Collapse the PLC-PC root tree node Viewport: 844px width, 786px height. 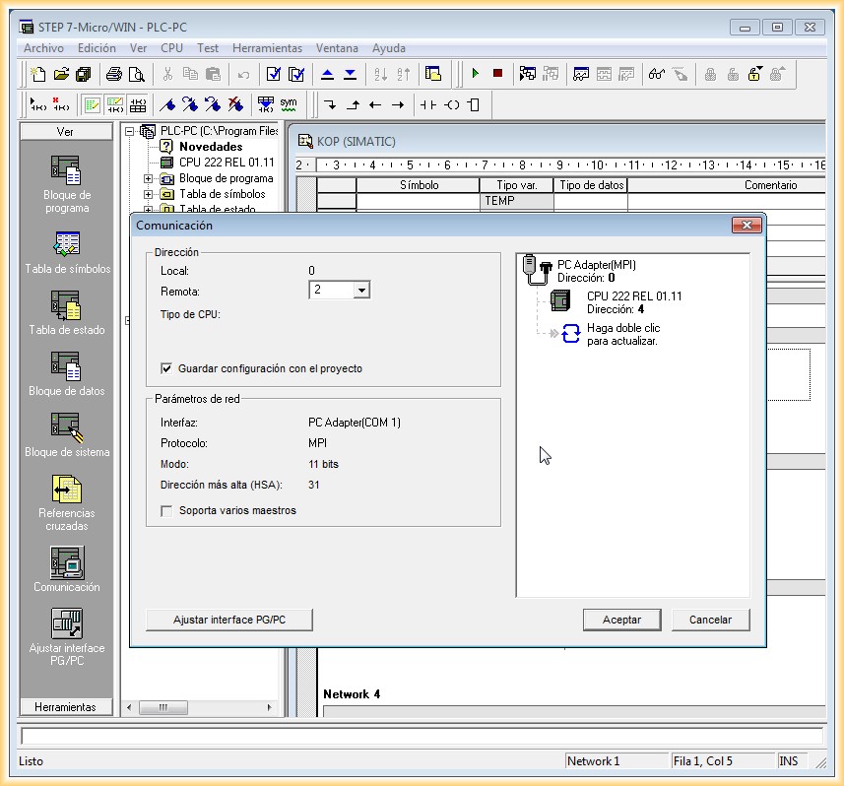[x=129, y=131]
